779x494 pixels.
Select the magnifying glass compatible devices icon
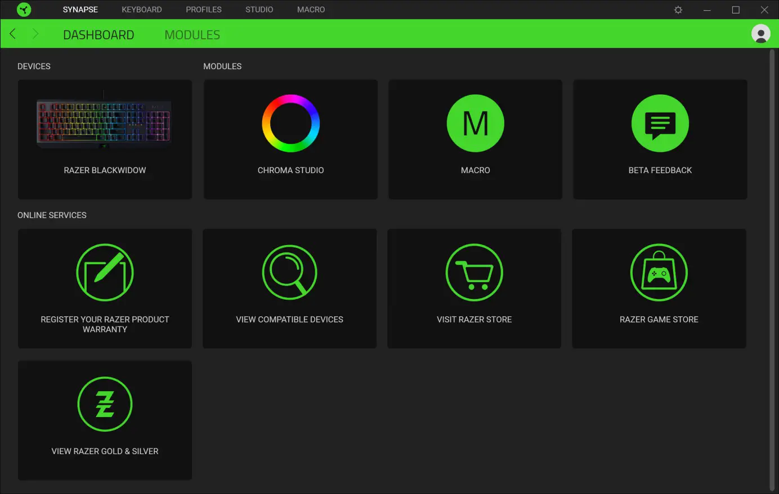click(x=289, y=272)
